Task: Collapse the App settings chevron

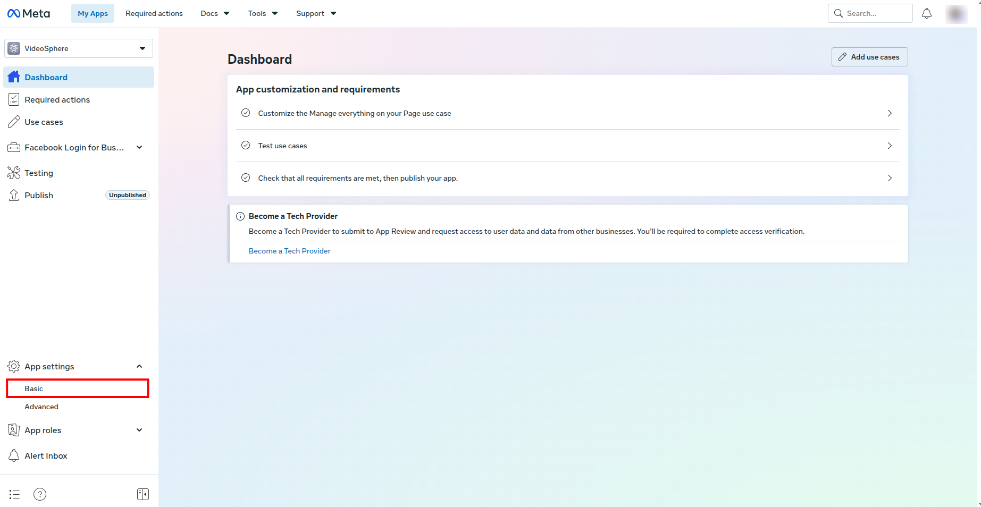Action: [x=139, y=366]
